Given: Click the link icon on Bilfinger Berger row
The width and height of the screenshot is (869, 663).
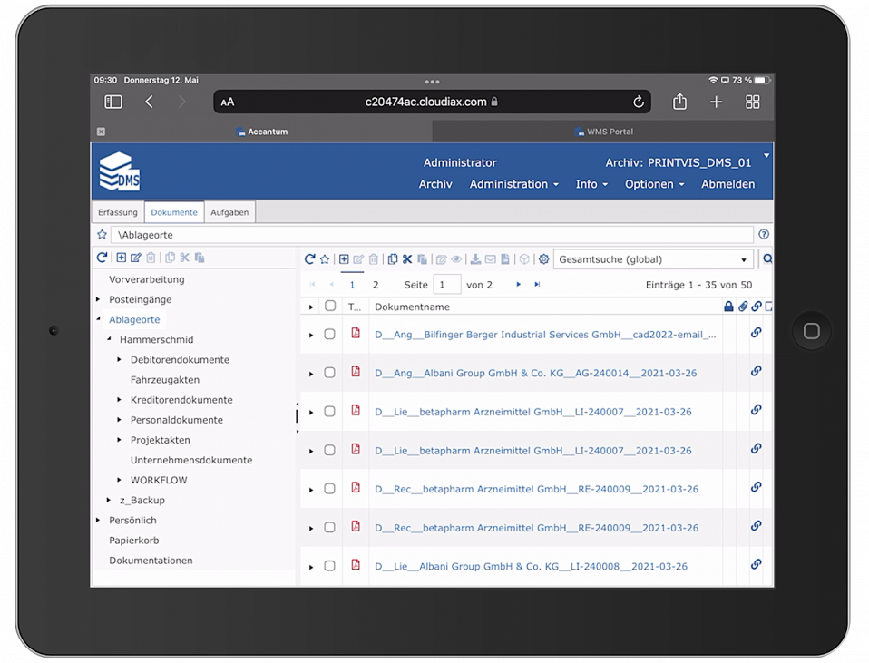Looking at the screenshot, I should [756, 333].
